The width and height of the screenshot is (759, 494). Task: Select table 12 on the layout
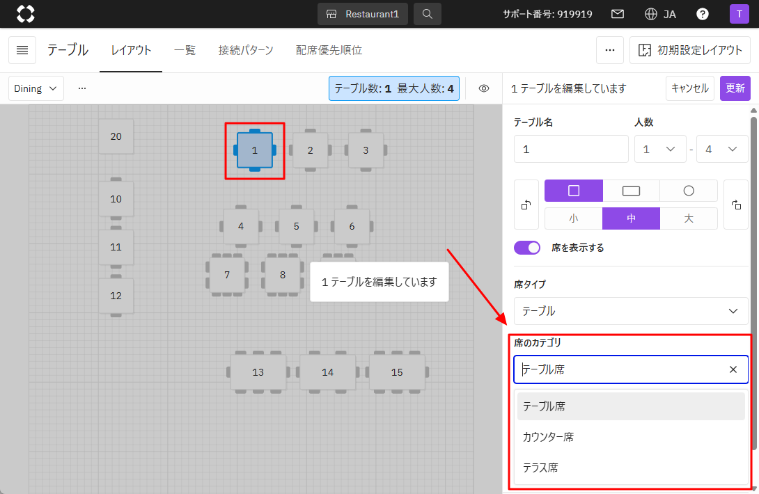(x=116, y=296)
